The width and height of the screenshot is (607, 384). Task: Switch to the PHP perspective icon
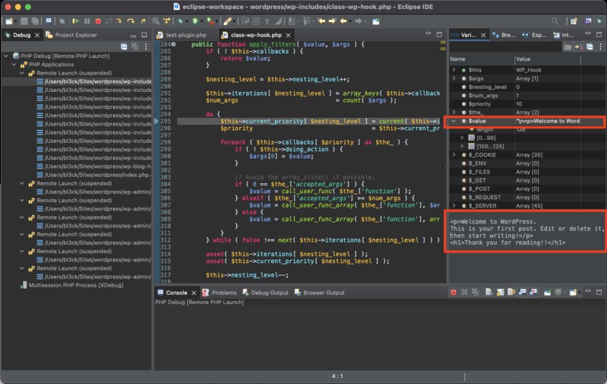(587, 21)
